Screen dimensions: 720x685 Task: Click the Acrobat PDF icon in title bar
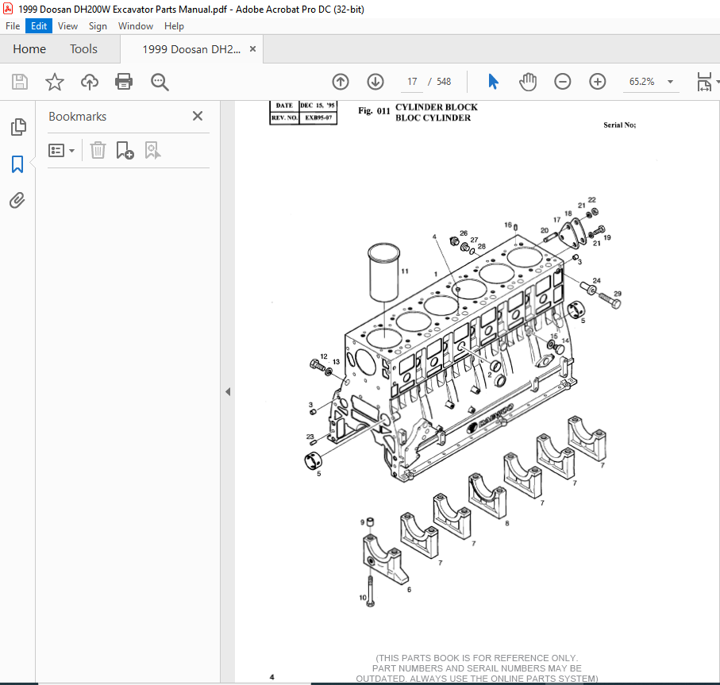pyautogui.click(x=8, y=9)
